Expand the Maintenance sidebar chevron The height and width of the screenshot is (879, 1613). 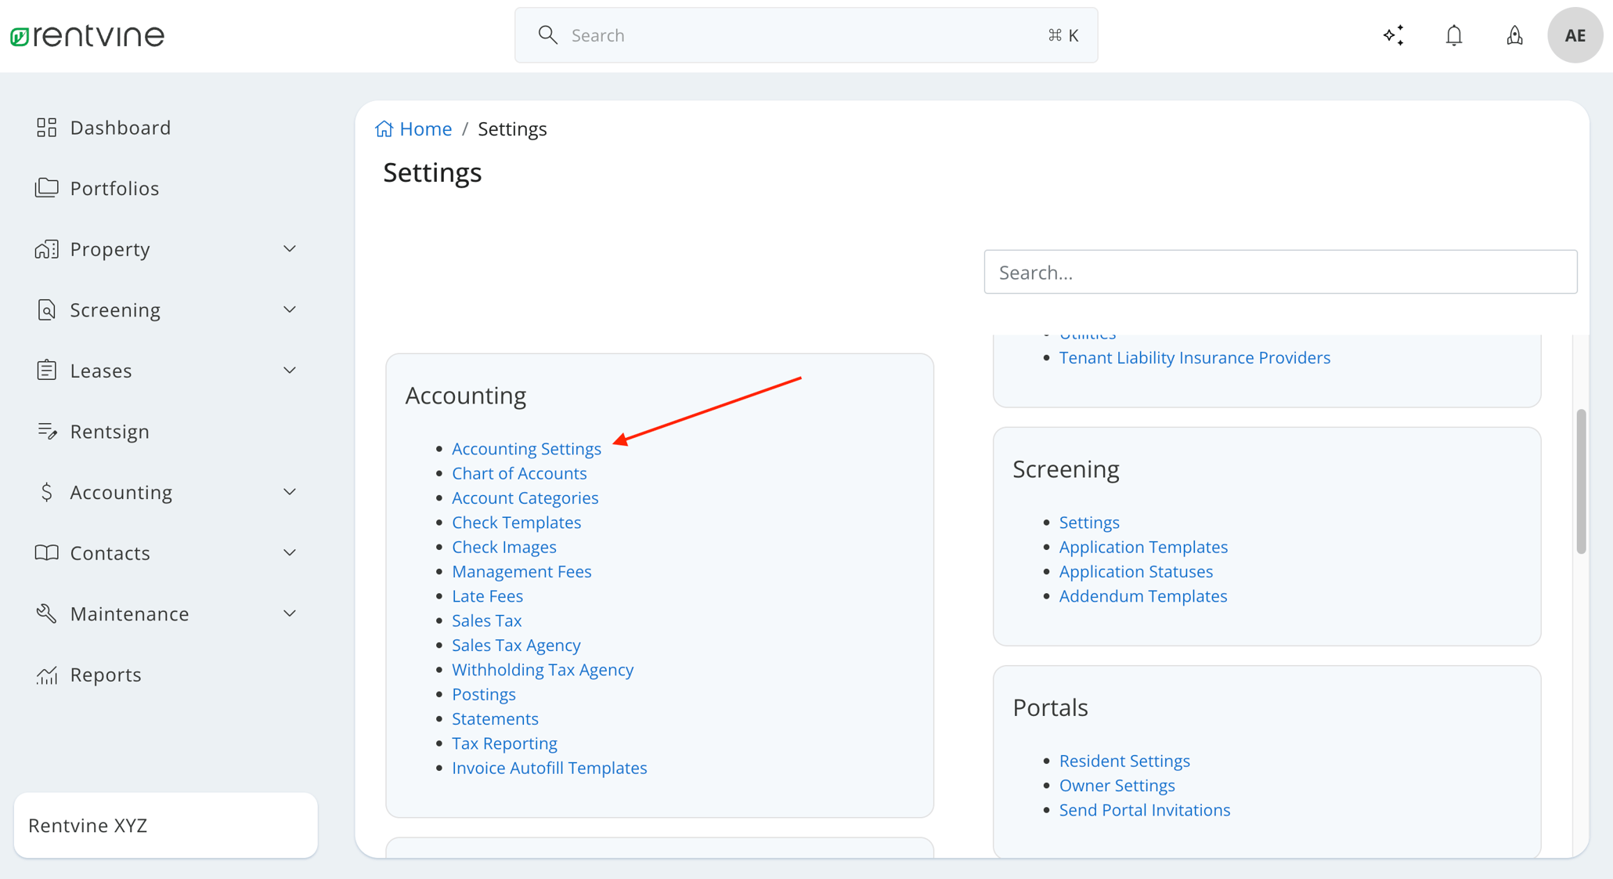point(289,613)
